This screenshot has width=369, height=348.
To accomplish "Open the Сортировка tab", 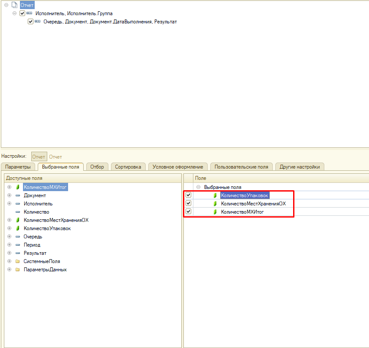I will click(128, 167).
